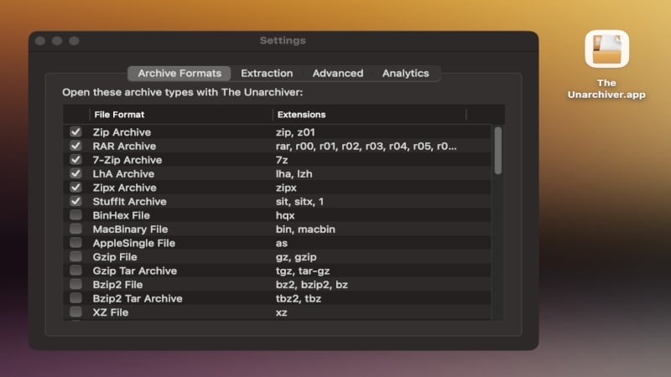Enable the BinHex File checkbox
Image resolution: width=671 pixels, height=377 pixels.
(75, 215)
